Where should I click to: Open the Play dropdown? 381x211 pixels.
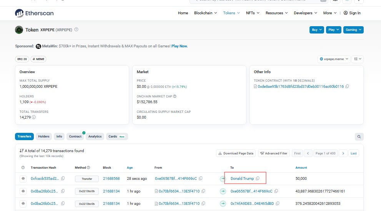334,30
